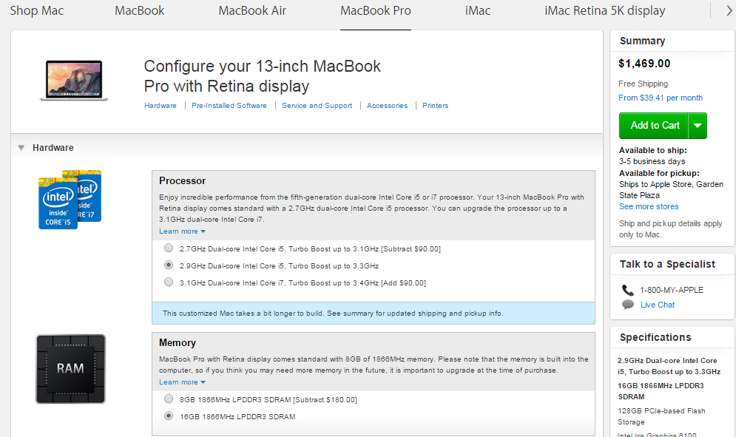This screenshot has height=437, width=736.
Task: Click the See more stores link
Action: [649, 206]
